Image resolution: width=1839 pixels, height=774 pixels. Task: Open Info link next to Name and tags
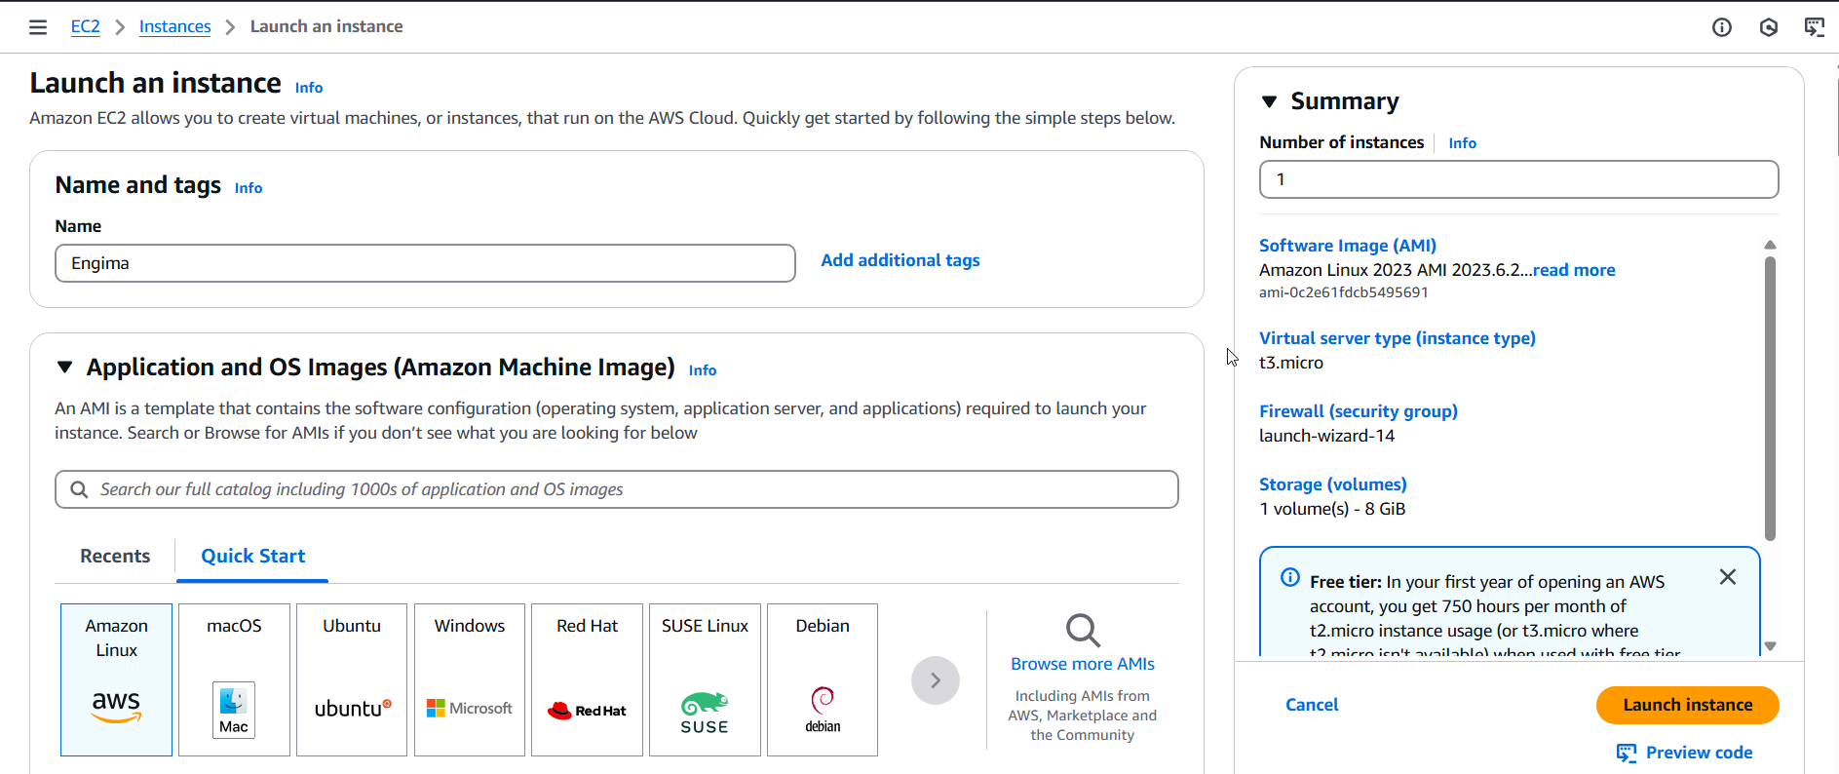[x=249, y=188]
